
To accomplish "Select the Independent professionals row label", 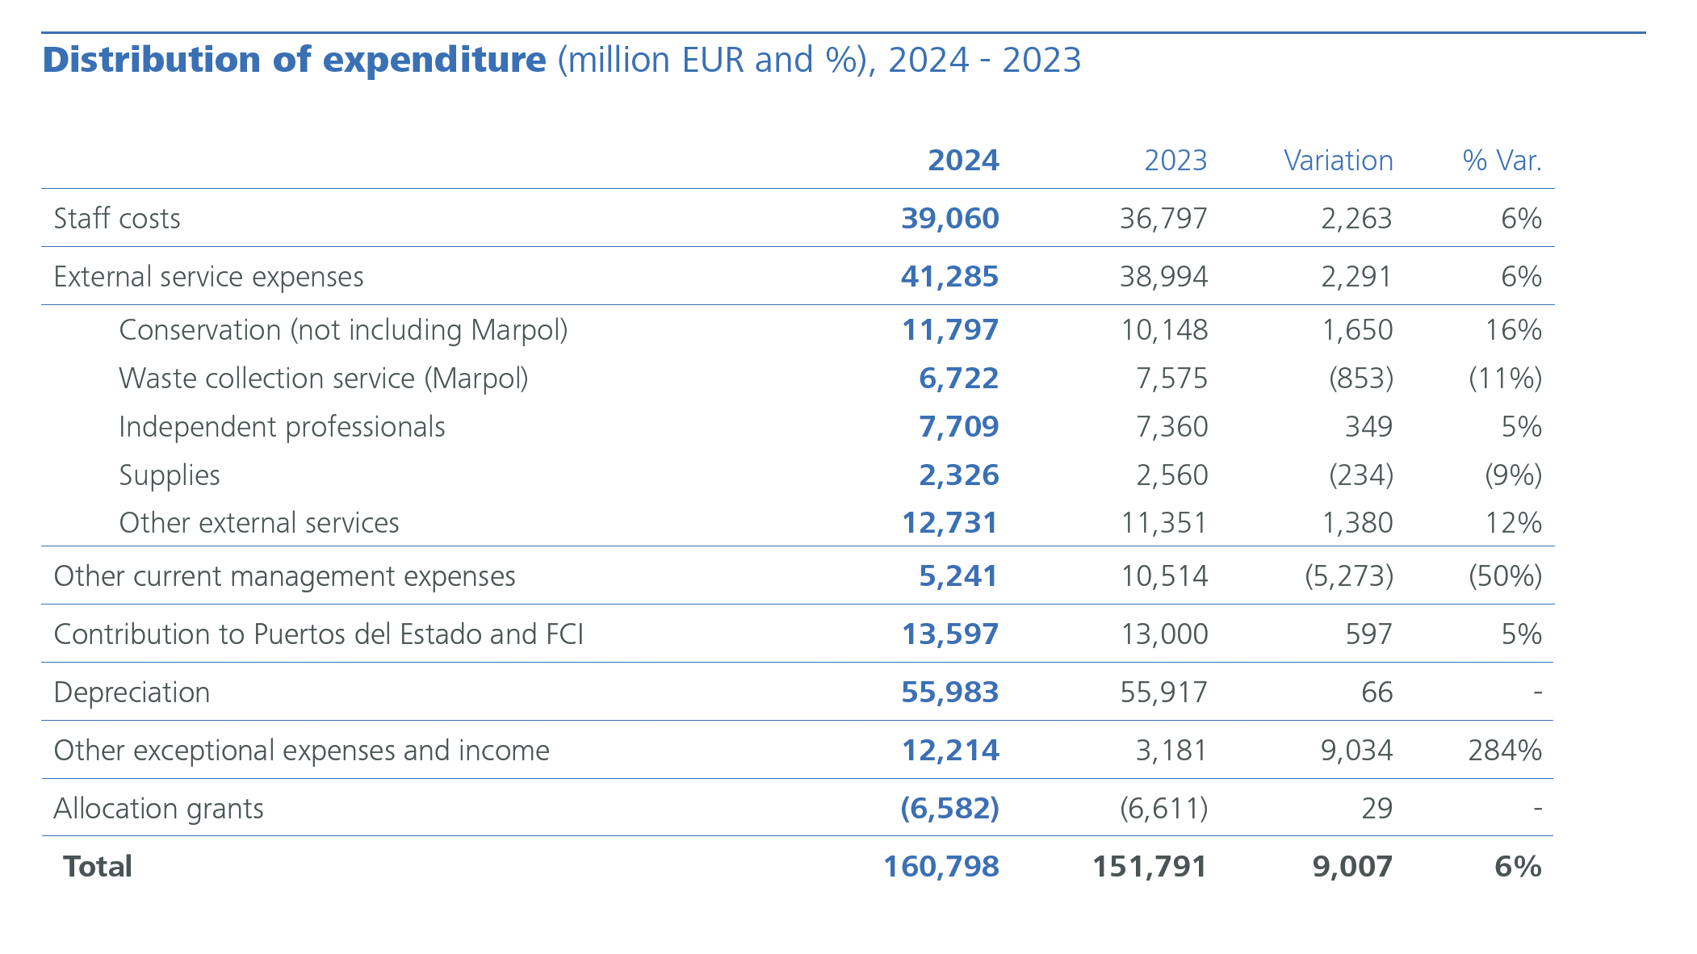I will point(282,426).
